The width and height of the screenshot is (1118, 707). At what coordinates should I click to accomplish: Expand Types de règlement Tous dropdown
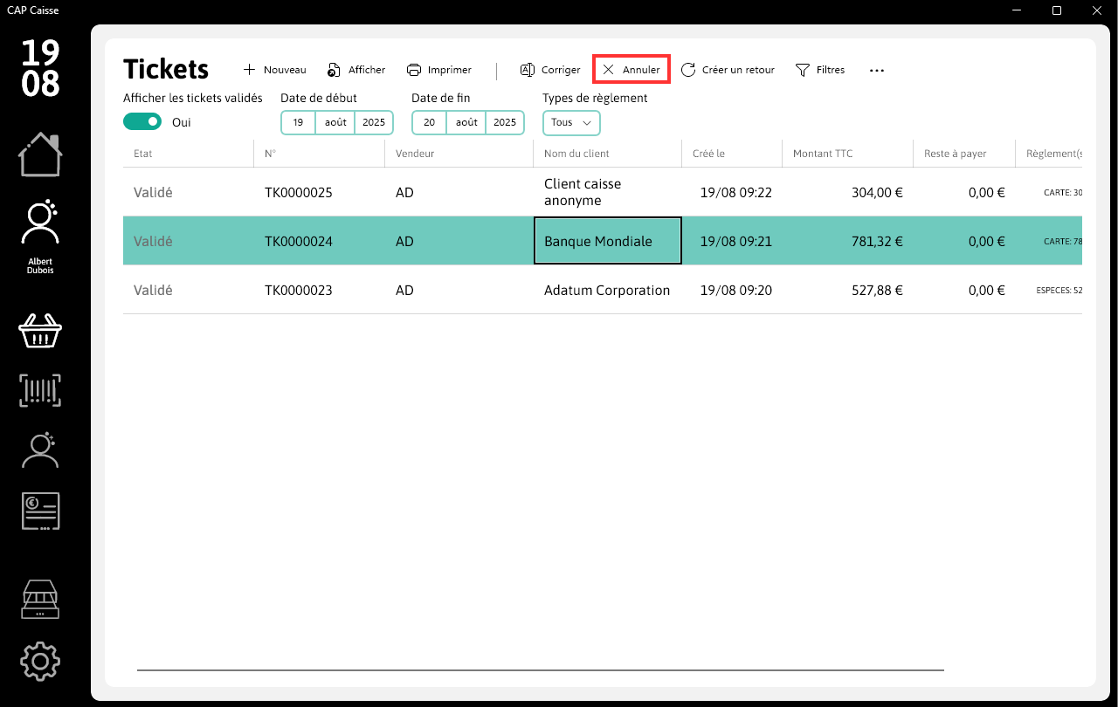(571, 122)
